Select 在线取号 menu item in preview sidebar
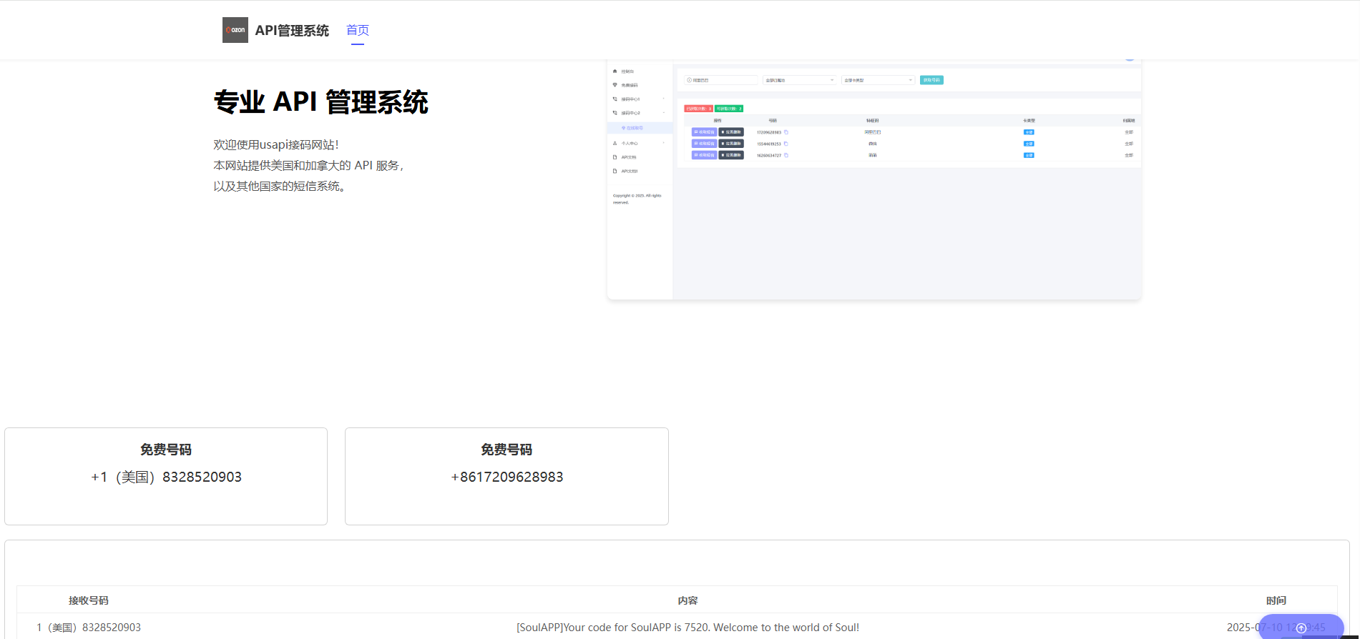Image resolution: width=1360 pixels, height=639 pixels. pyautogui.click(x=634, y=128)
